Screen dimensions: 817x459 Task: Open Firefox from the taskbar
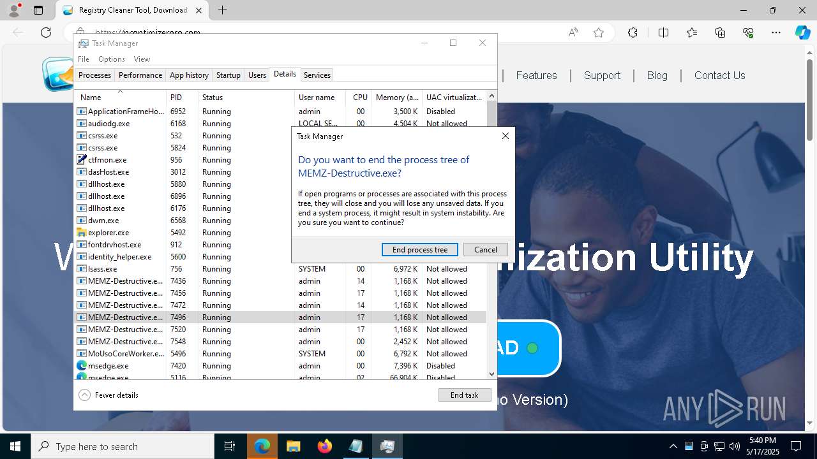pos(325,446)
